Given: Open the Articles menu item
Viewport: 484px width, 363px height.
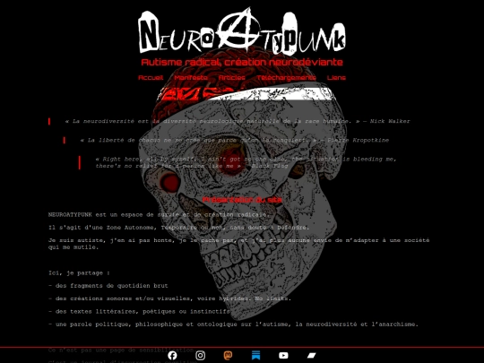Looking at the screenshot, I should (232, 77).
